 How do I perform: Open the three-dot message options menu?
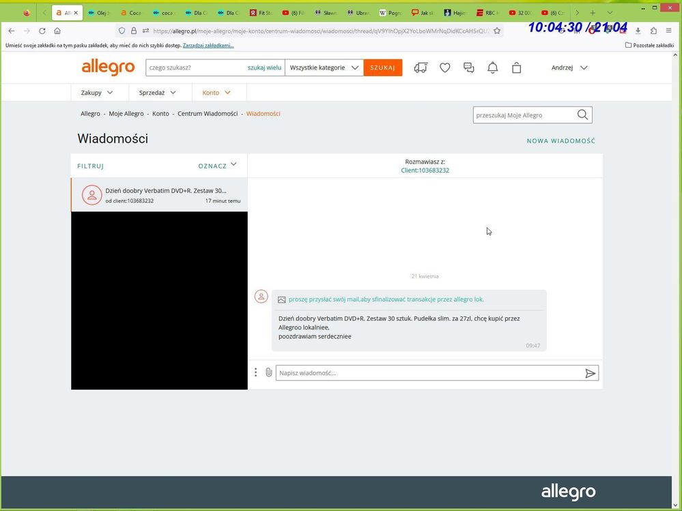(255, 373)
